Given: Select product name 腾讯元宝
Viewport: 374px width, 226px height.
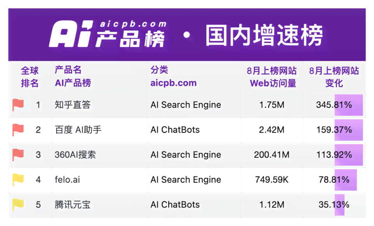Looking at the screenshot, I should tap(72, 205).
